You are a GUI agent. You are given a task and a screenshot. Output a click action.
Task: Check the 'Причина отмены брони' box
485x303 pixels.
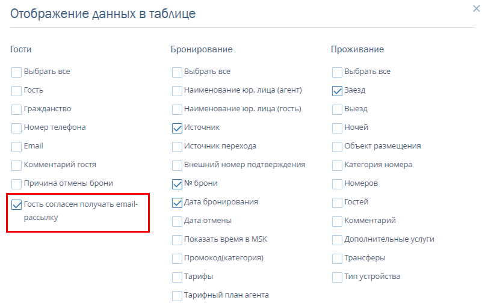[17, 184]
